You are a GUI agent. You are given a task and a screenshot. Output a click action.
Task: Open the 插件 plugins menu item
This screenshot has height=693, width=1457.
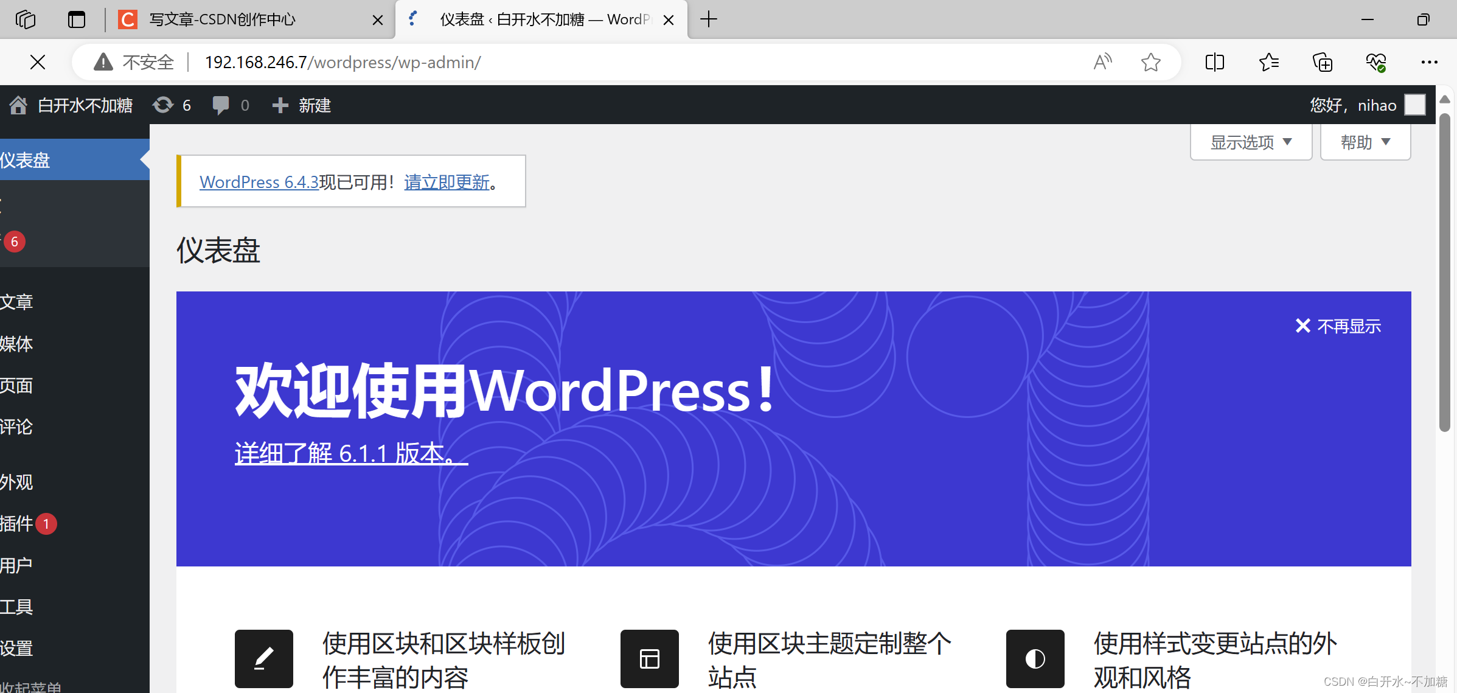pos(17,524)
